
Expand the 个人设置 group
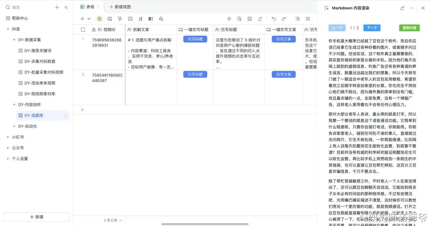coord(8,159)
